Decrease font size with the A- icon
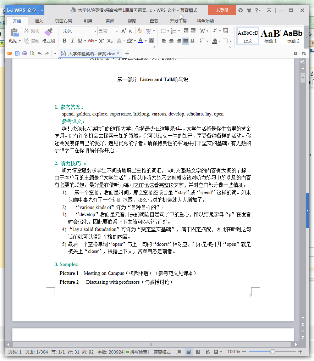This screenshot has width=314, height=361. click(x=131, y=31)
